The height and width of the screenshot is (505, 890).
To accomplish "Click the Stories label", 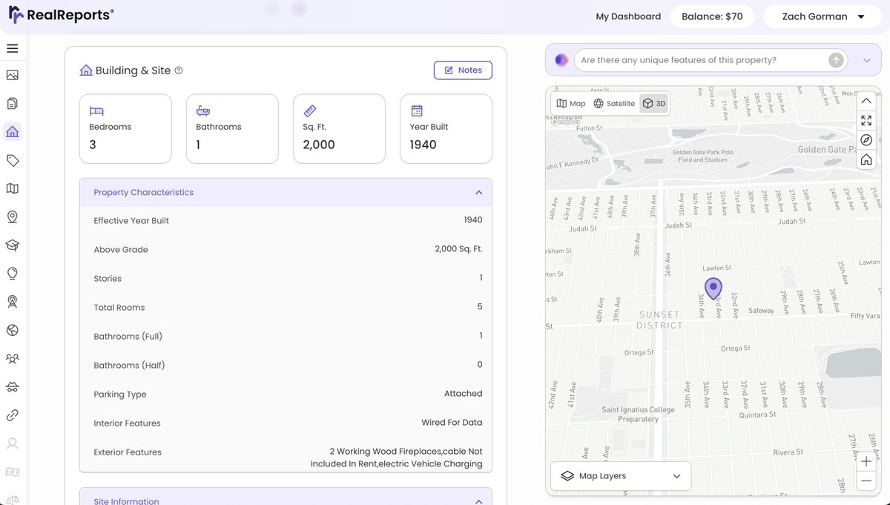I will point(108,279).
